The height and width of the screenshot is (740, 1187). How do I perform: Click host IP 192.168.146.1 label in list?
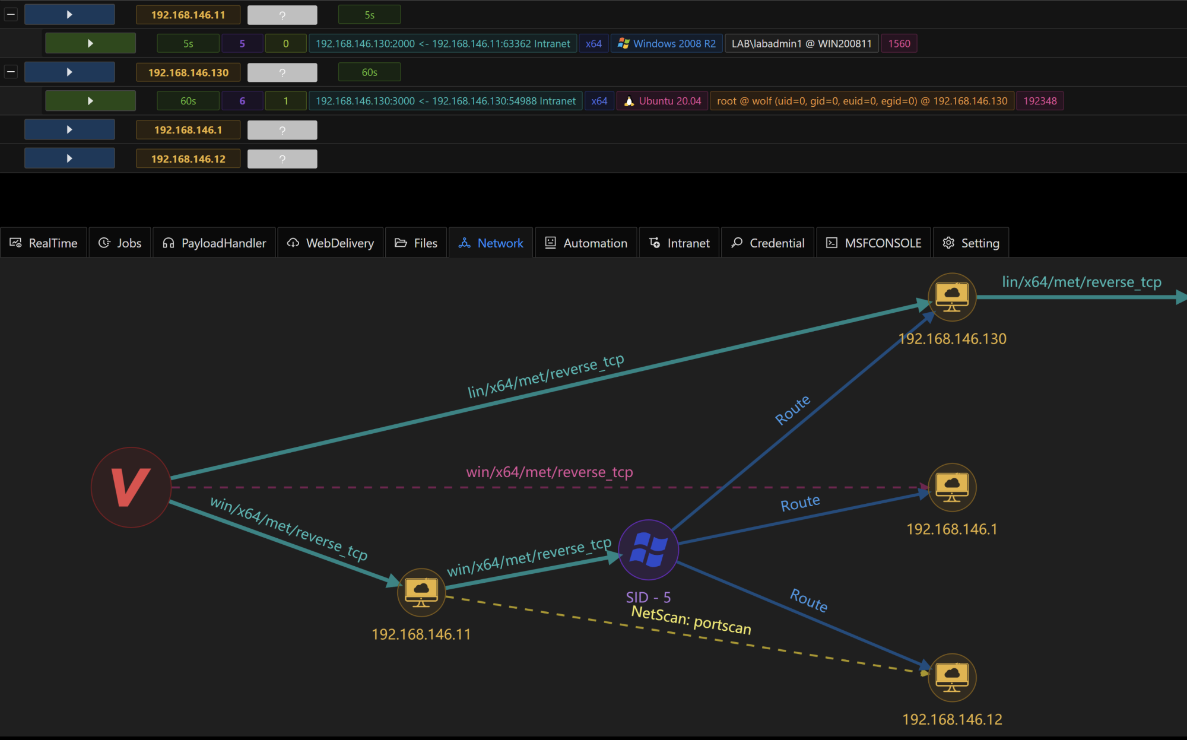pos(188,130)
